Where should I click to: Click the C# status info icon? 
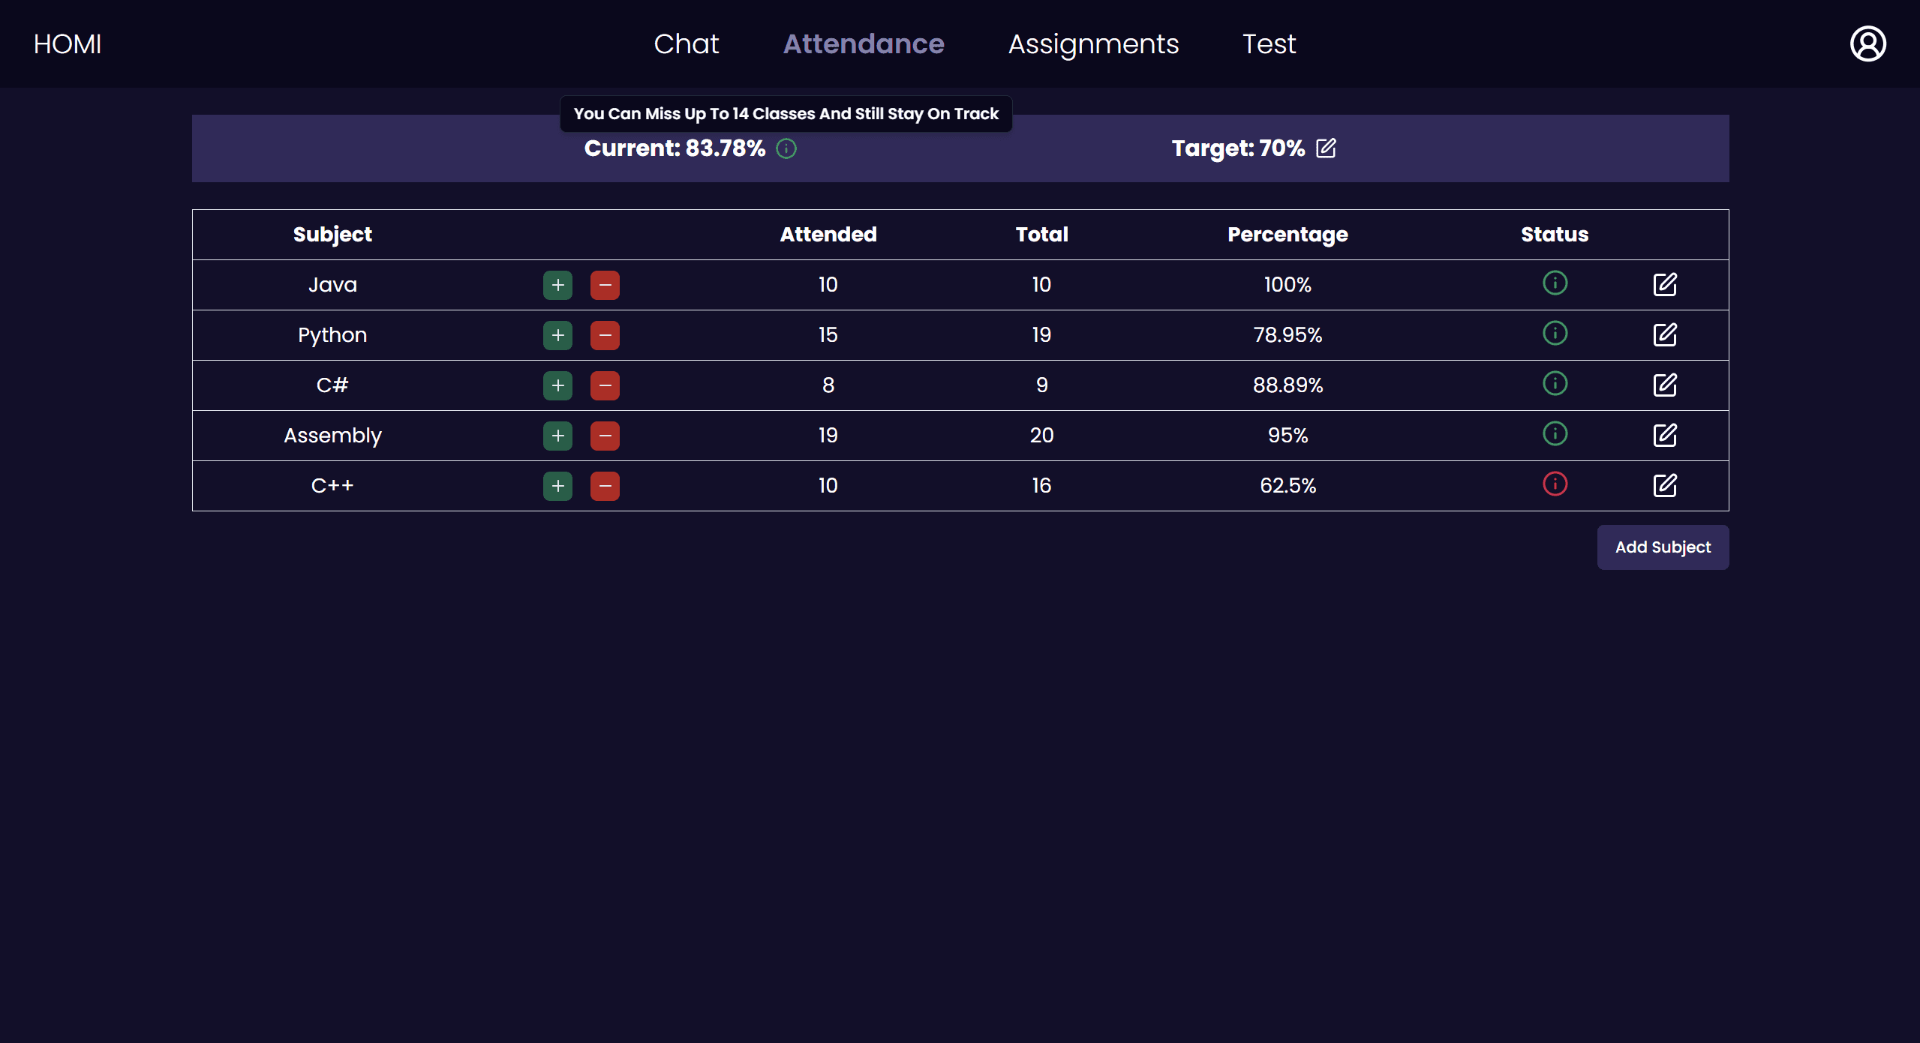(1555, 383)
